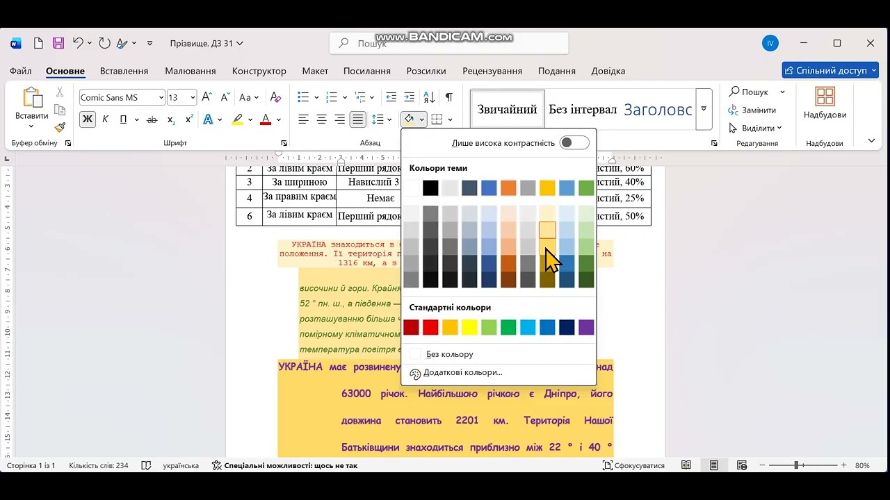Click the Shading paint bucket icon
This screenshot has width=890, height=500.
[410, 119]
